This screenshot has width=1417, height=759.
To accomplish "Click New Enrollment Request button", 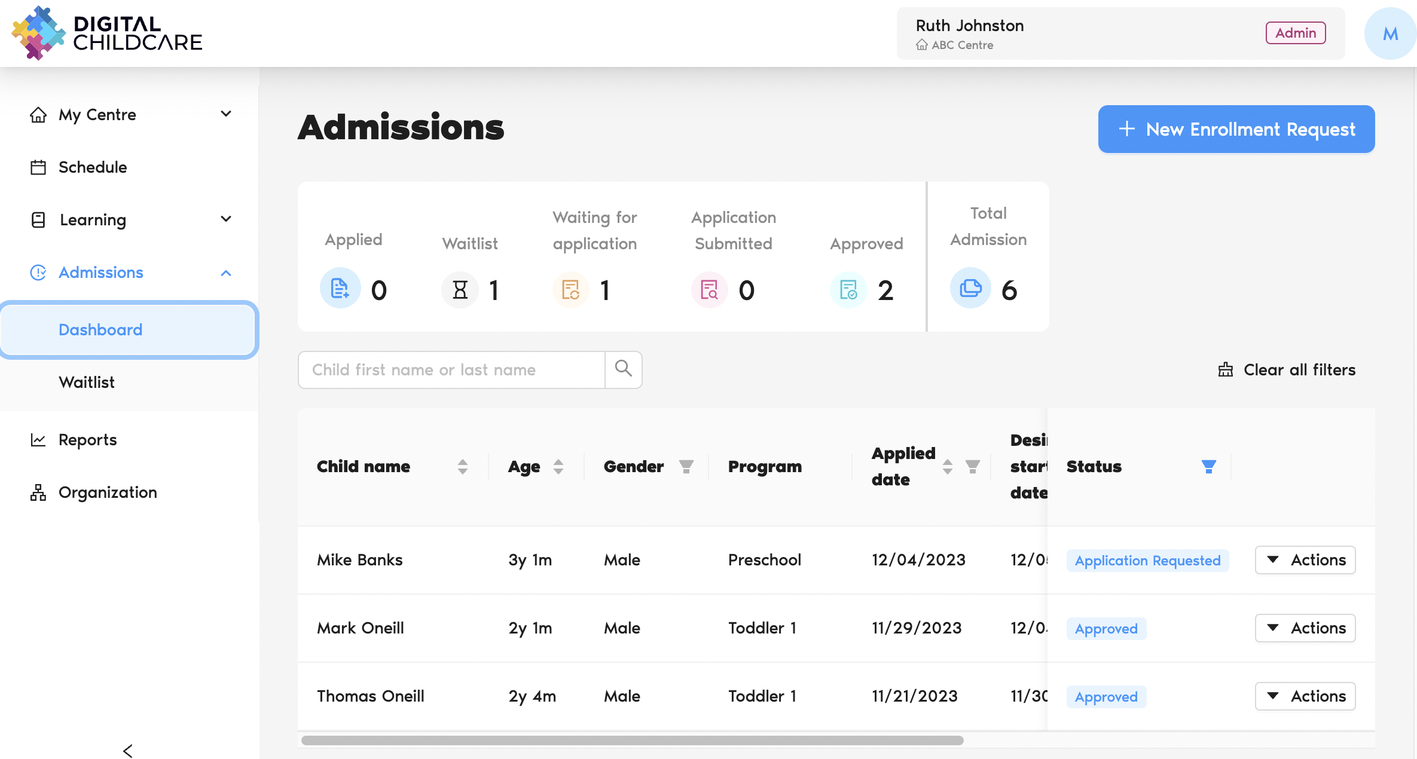I will [x=1236, y=129].
